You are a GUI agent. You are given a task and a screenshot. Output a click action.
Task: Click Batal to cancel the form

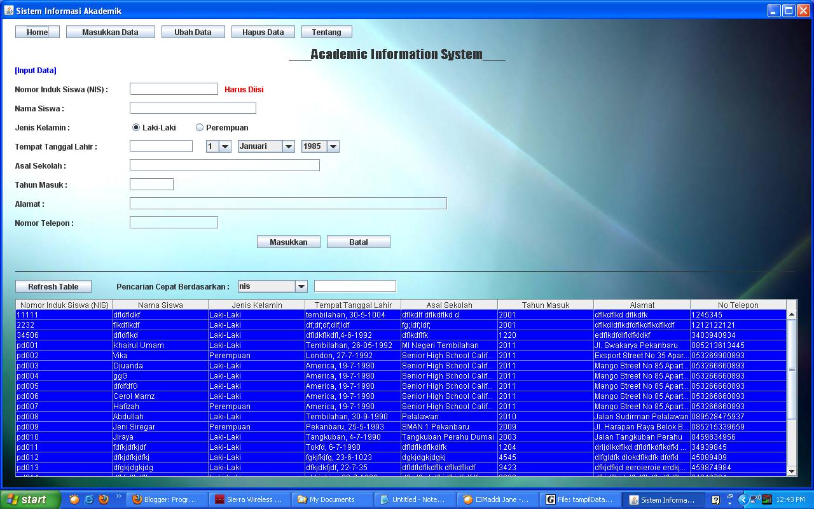pos(358,242)
